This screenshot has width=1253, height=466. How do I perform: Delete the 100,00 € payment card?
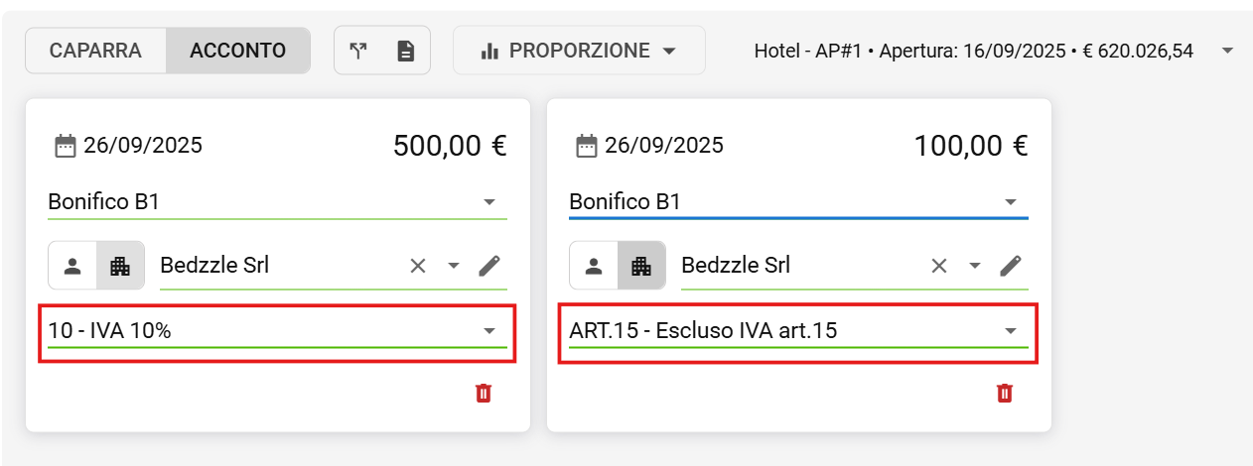[1005, 394]
